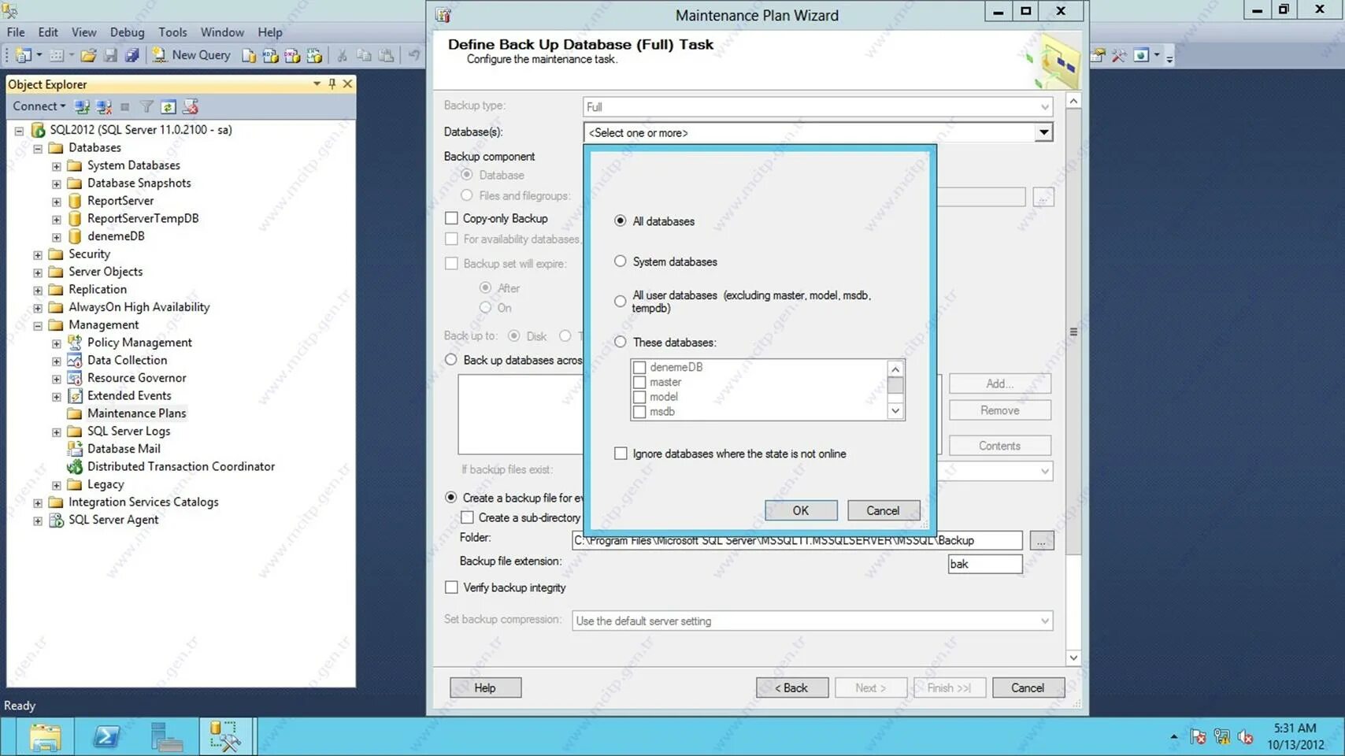Check the denemeDB database checkbox
1345x756 pixels.
(639, 367)
